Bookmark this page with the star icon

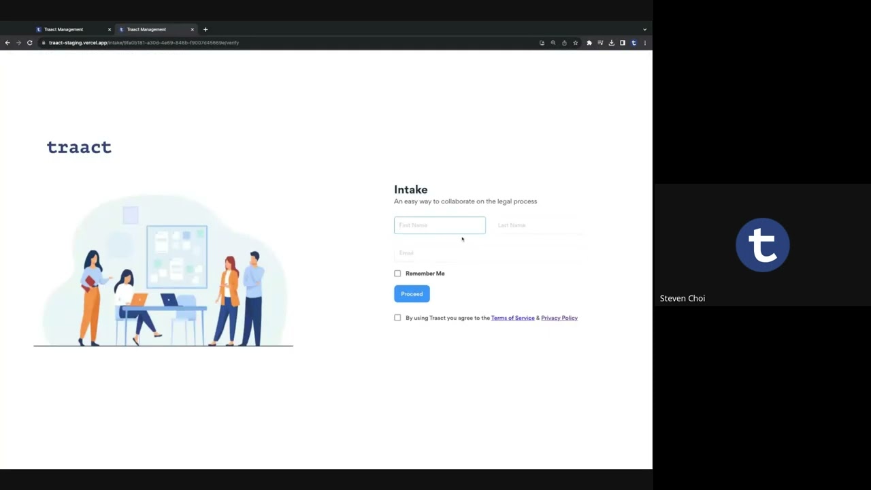click(575, 43)
